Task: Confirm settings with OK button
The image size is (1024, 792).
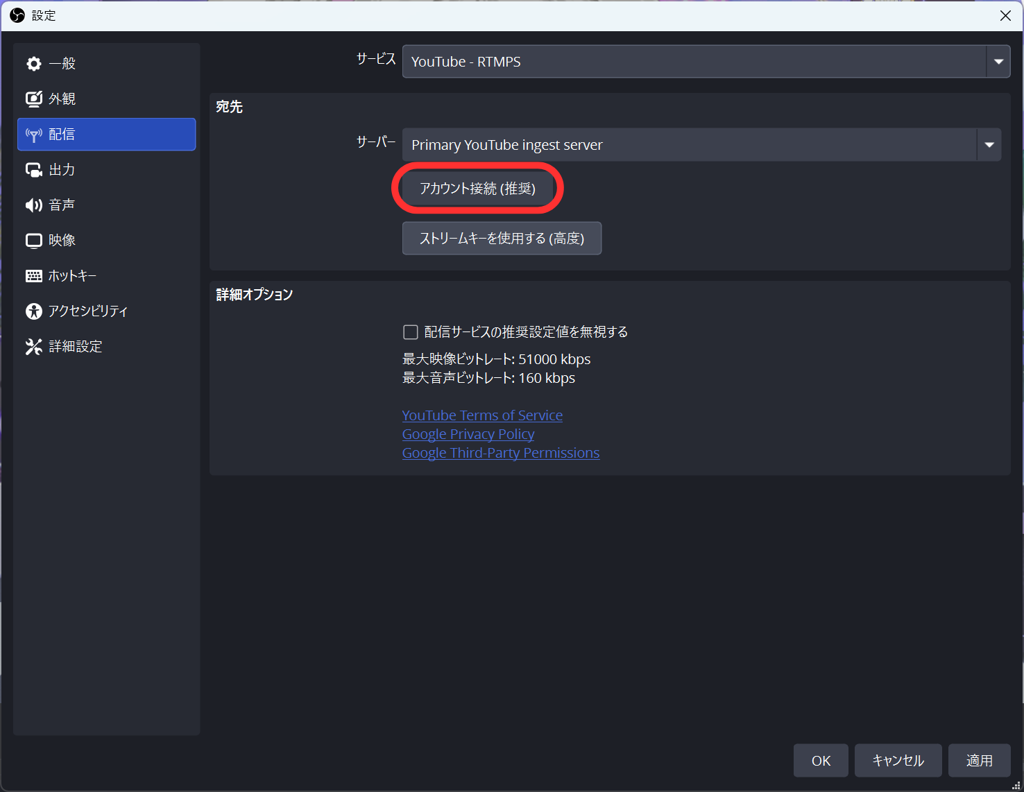Action: click(821, 761)
